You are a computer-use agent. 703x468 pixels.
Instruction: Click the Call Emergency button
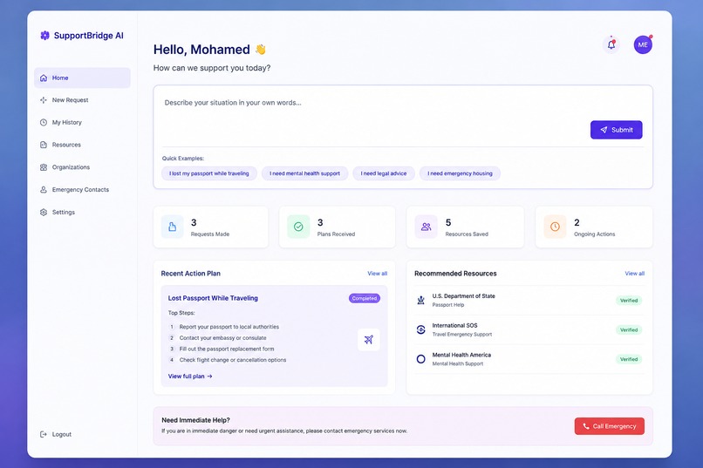click(610, 426)
